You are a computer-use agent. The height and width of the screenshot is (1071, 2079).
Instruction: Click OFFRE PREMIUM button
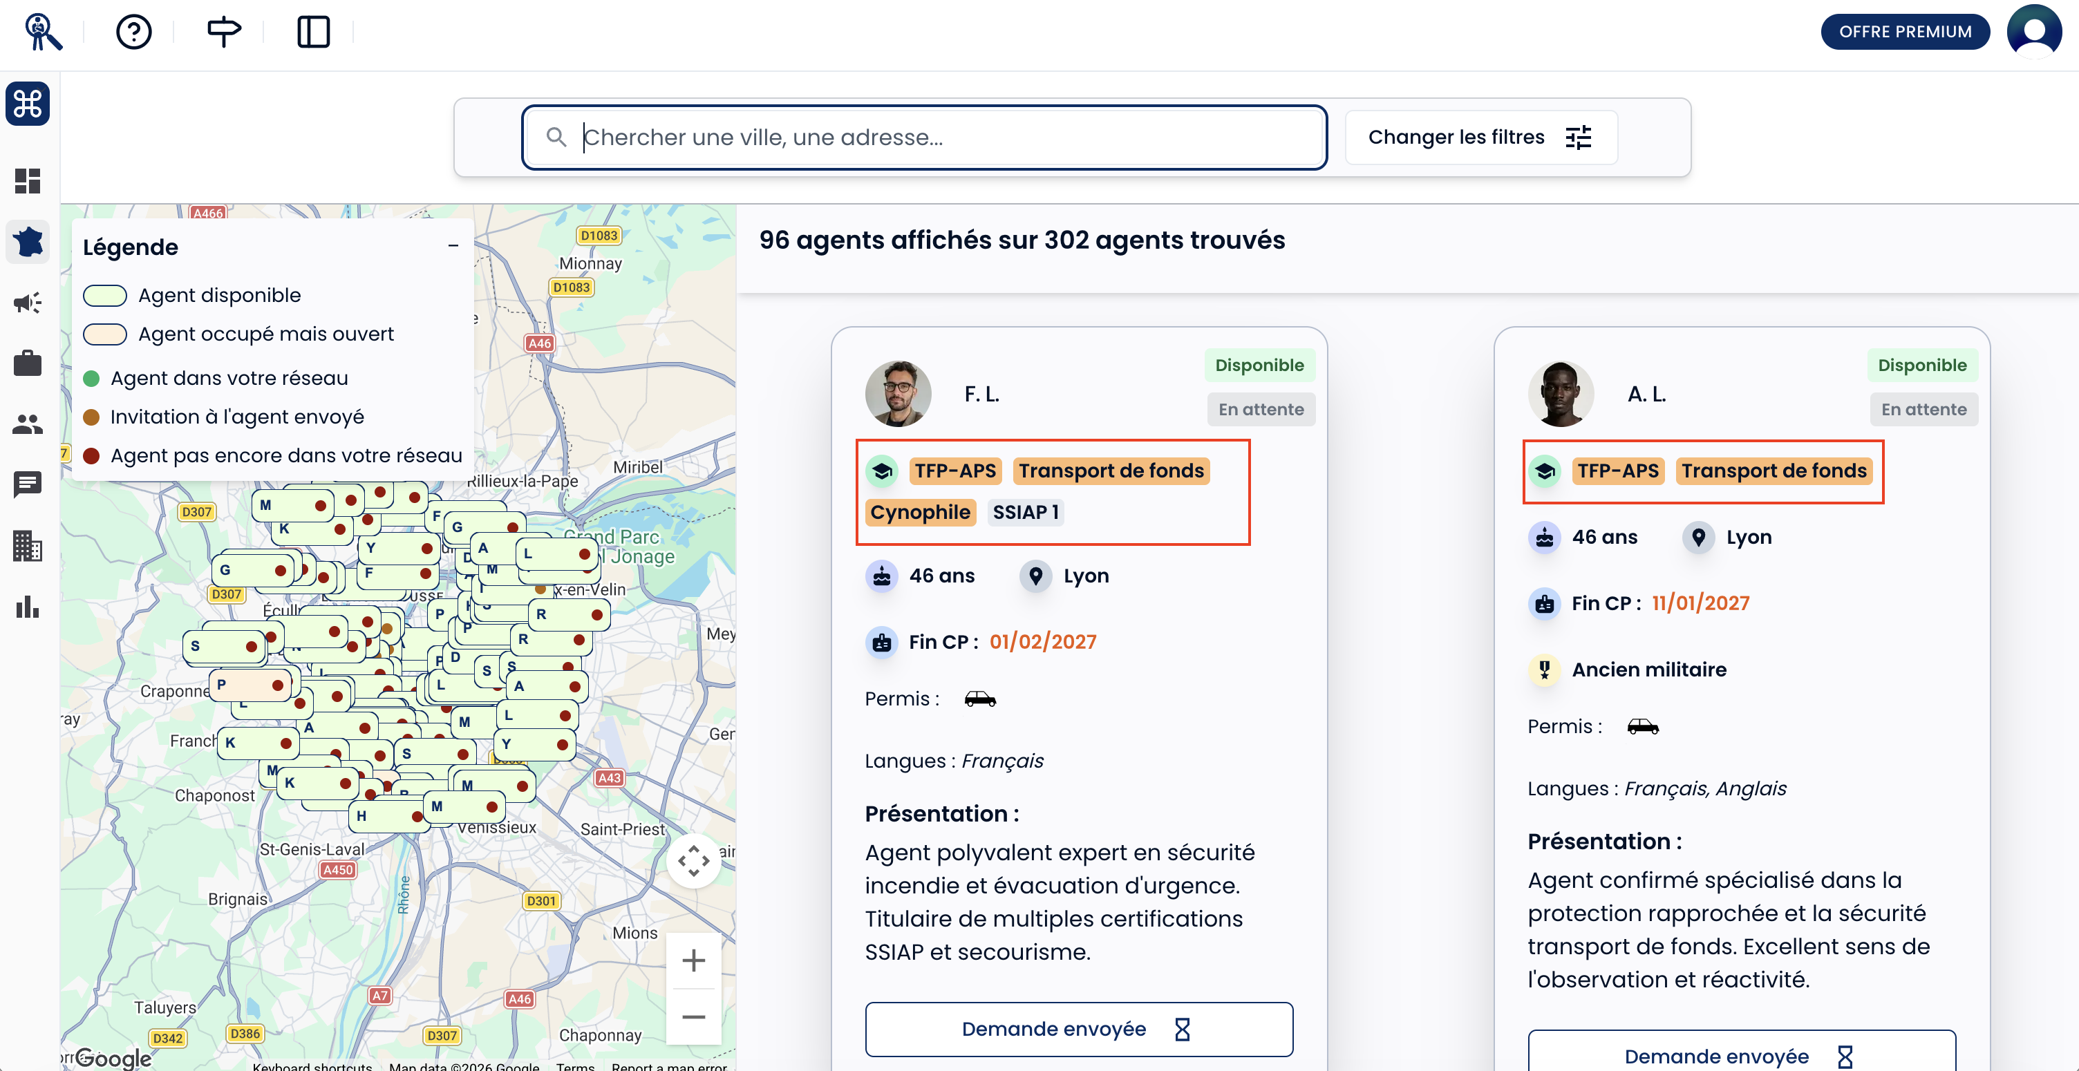(x=1905, y=32)
